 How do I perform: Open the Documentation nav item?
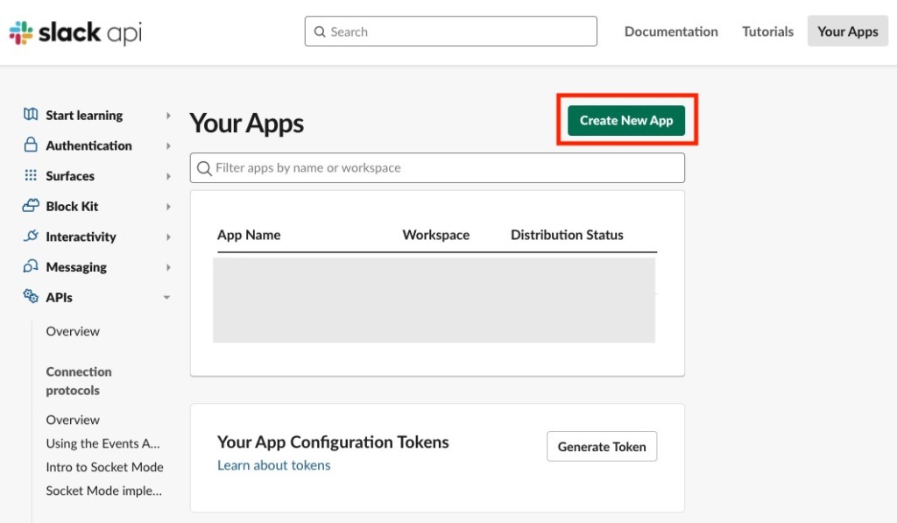[x=671, y=32]
